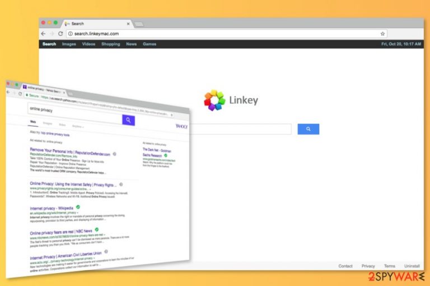Image resolution: width=430 pixels, height=286 pixels.
Task: Click green checkmark beside Goldman Sachs Research ad
Action: coord(166,155)
